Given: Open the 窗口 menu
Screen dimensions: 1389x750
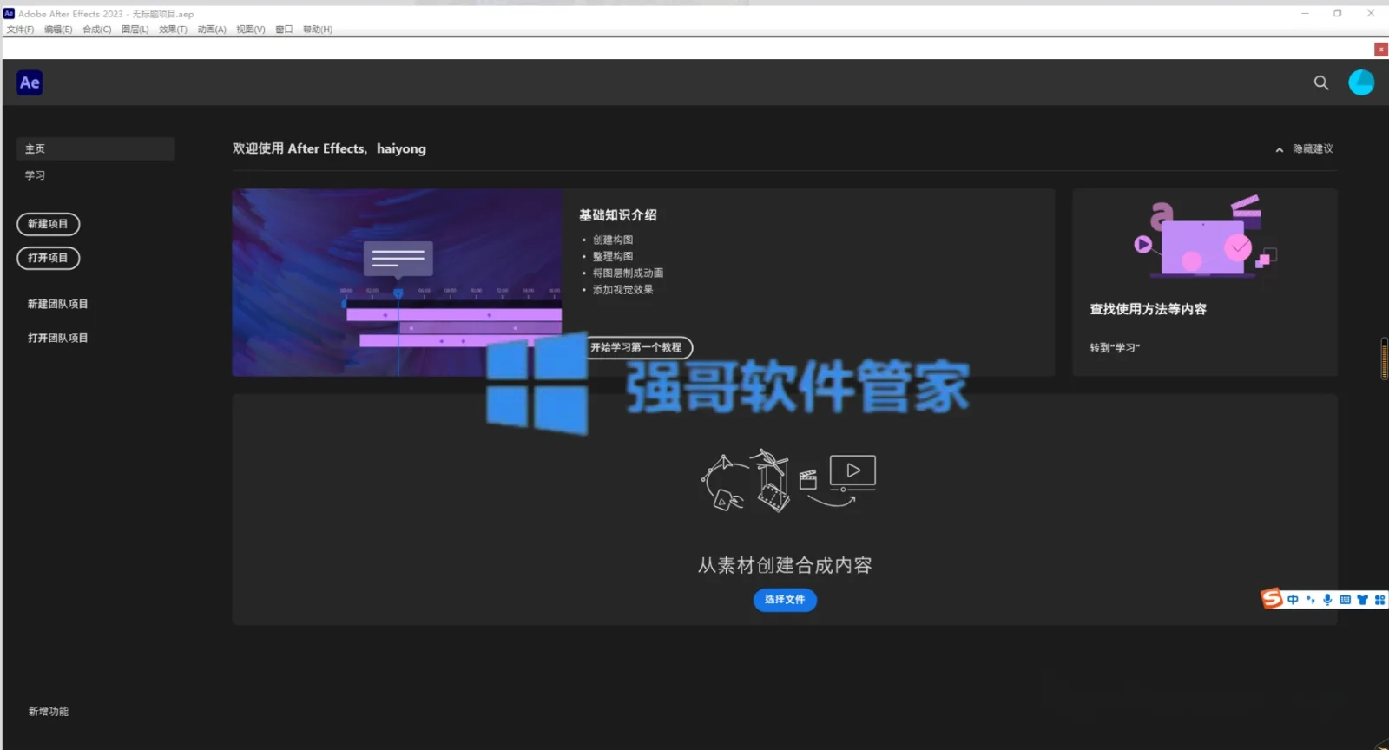Looking at the screenshot, I should tap(284, 30).
